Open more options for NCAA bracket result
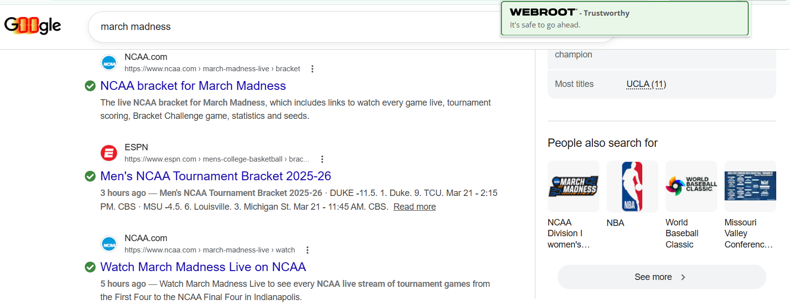 [x=312, y=69]
